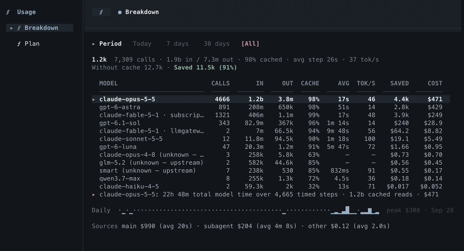
Task: Click the ƒ badge in the header
Action: 101,12
